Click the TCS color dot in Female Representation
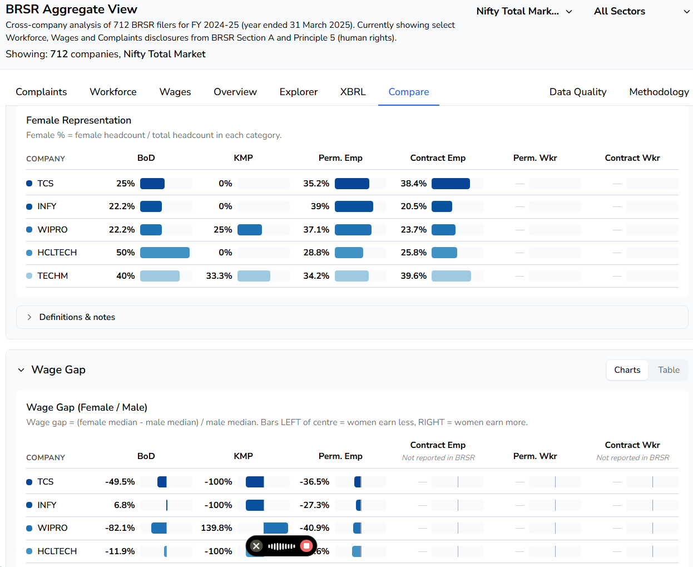The image size is (693, 567). pos(29,184)
